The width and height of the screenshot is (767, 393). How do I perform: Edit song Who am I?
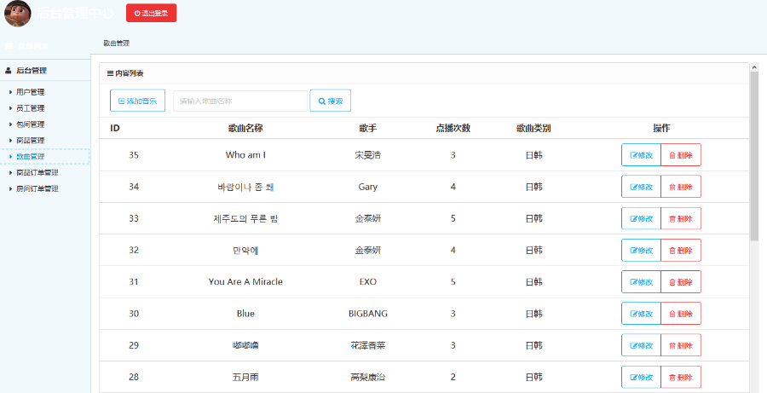point(641,154)
